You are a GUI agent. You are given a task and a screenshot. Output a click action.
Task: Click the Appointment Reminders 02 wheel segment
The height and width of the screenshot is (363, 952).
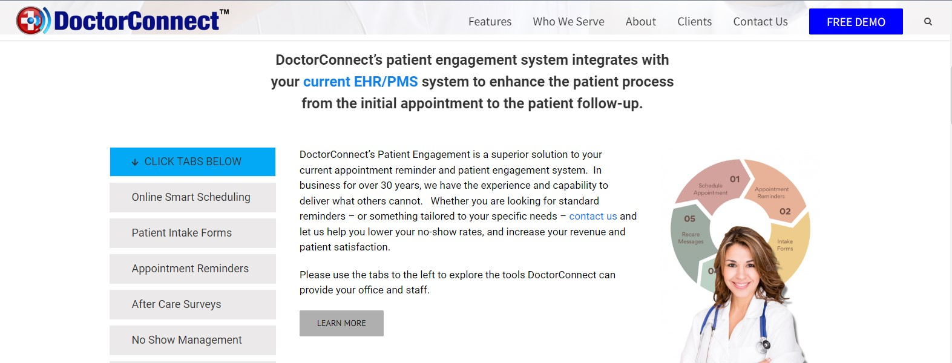click(776, 194)
